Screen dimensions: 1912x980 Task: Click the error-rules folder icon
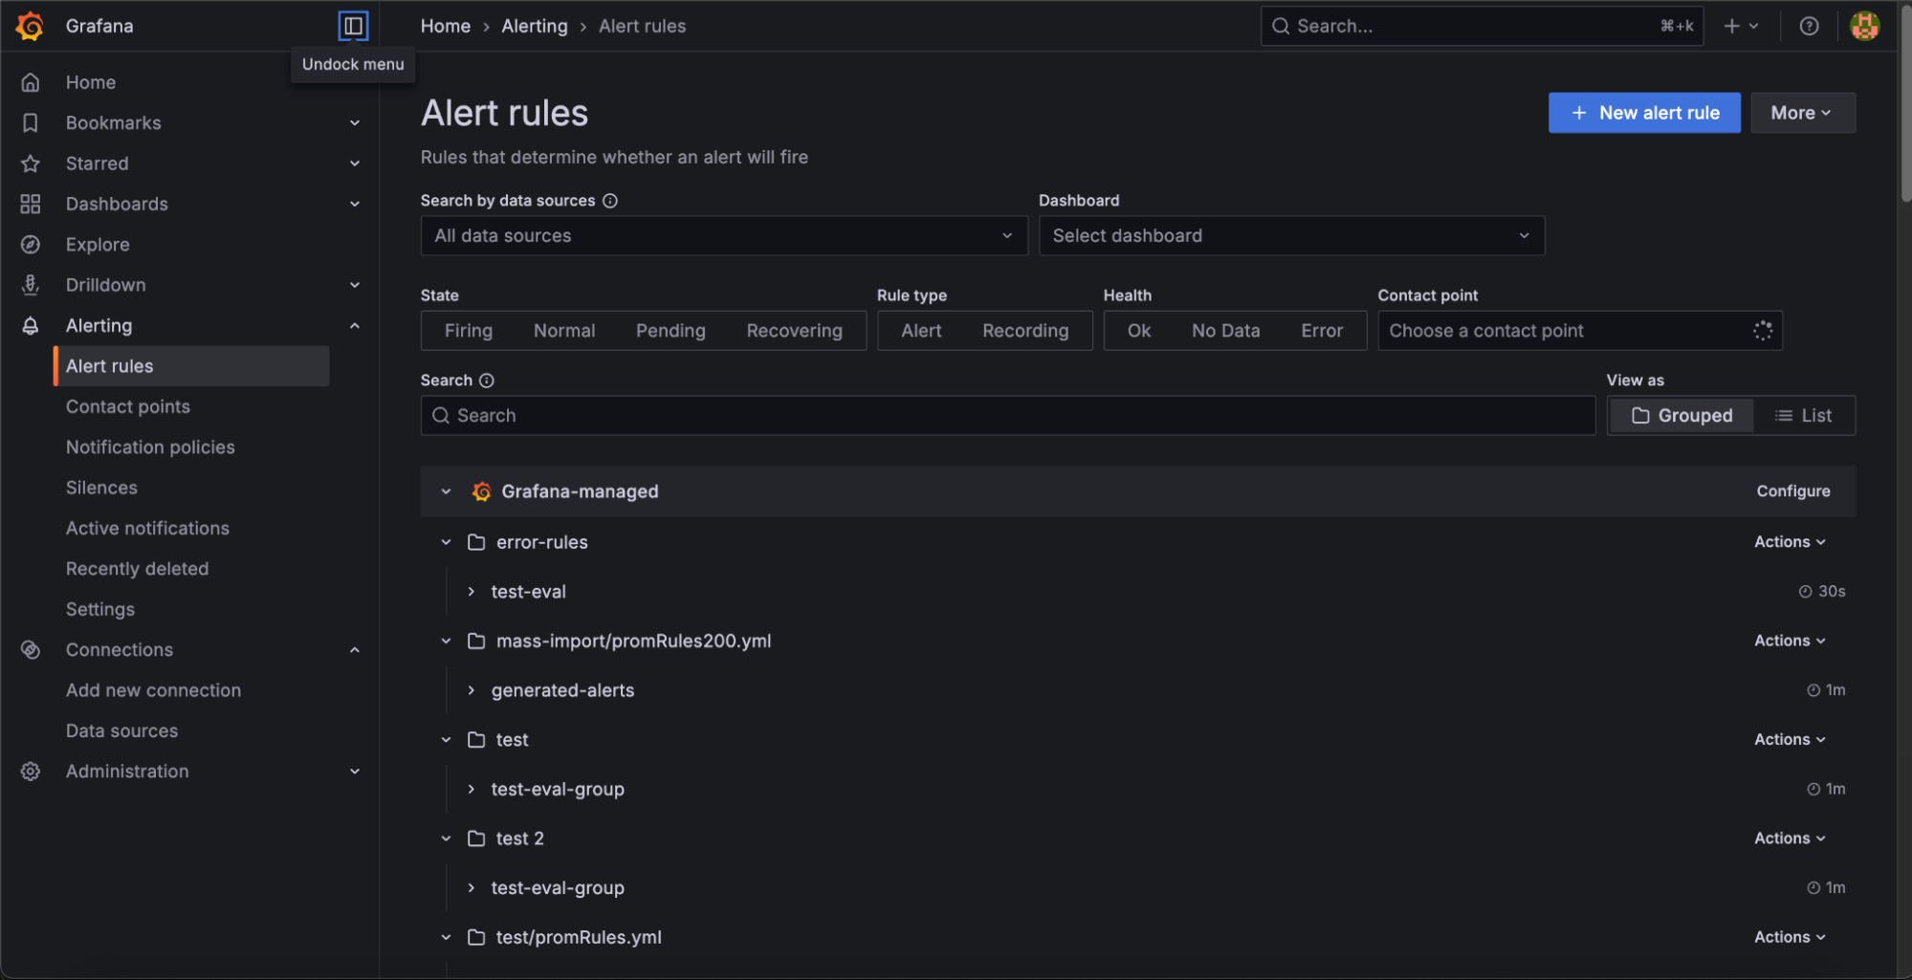[476, 542]
